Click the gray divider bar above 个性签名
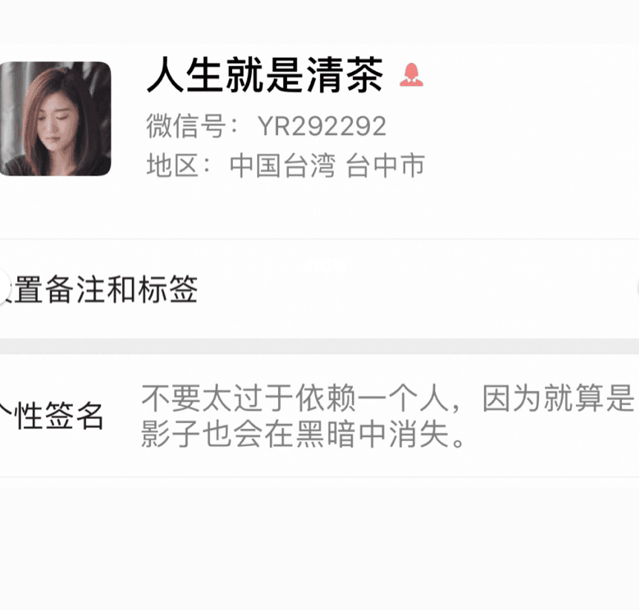Image resolution: width=639 pixels, height=610 pixels. point(319,346)
